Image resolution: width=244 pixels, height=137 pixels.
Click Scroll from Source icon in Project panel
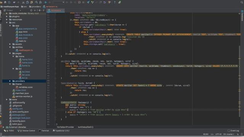31,10
